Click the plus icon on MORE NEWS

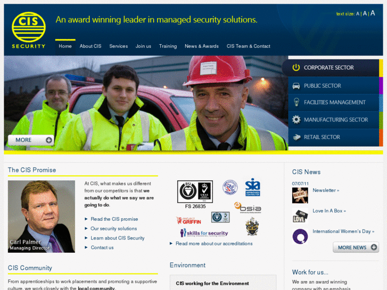coord(374,247)
